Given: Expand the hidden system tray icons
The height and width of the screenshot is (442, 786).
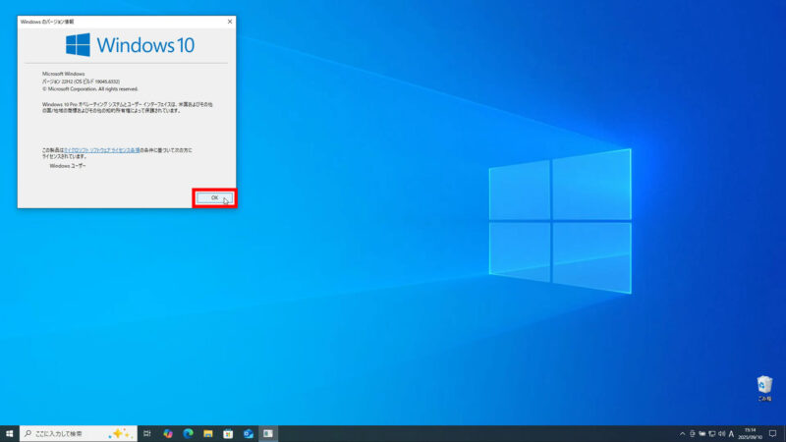Looking at the screenshot, I should [x=682, y=433].
